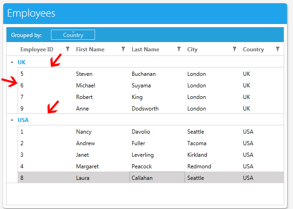Click the Redmond city cell
This screenshot has height=209, width=293.
[x=199, y=166]
